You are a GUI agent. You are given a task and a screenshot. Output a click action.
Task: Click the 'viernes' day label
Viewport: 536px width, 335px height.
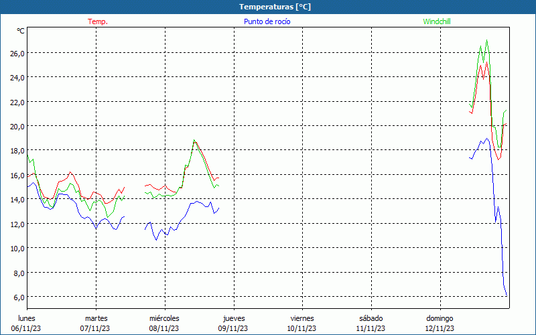[x=302, y=318]
